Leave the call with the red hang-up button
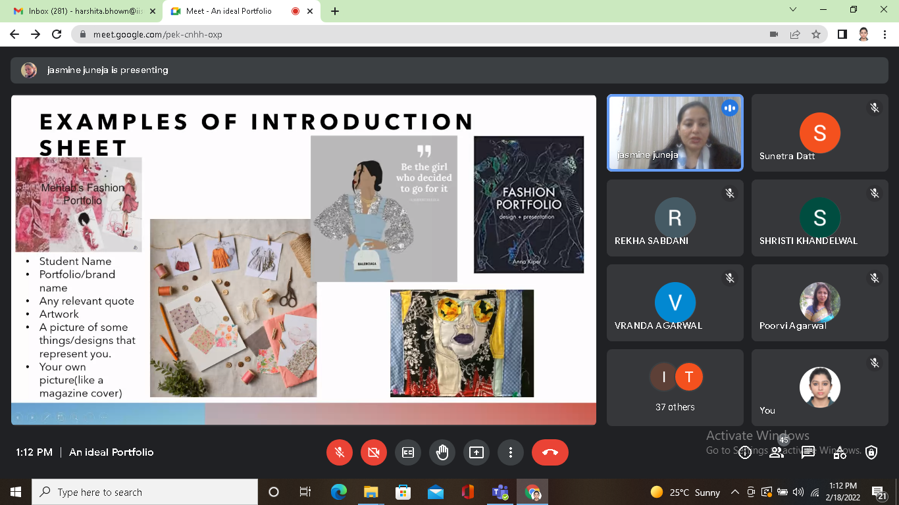Viewport: 899px width, 505px height. 550,452
